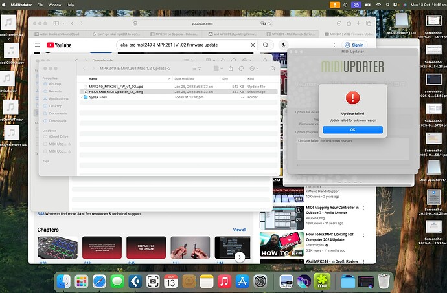Viewport: 447px width, 293px height.
Task: Open MuseHub mu icon in the Dock
Action: coord(322,281)
